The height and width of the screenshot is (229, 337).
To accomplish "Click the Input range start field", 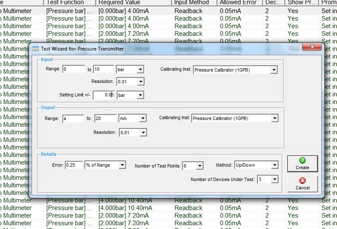I will (73, 69).
